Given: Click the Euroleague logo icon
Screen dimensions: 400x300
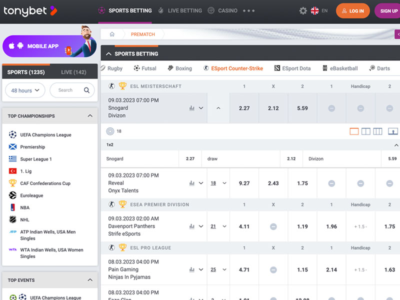Looking at the screenshot, I should click(12, 195).
